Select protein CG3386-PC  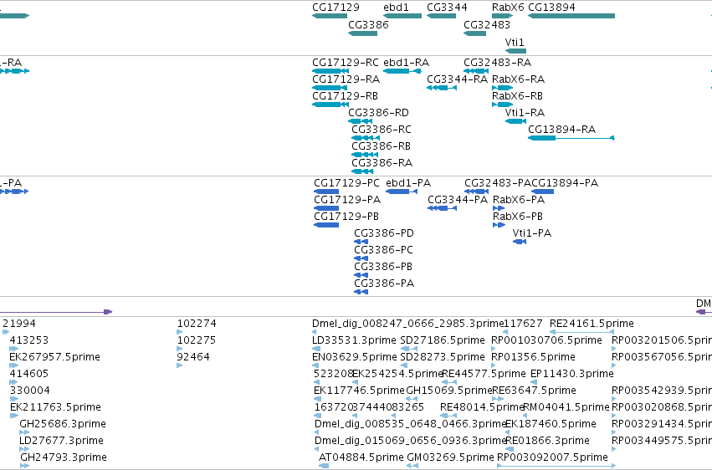pyautogui.click(x=361, y=258)
